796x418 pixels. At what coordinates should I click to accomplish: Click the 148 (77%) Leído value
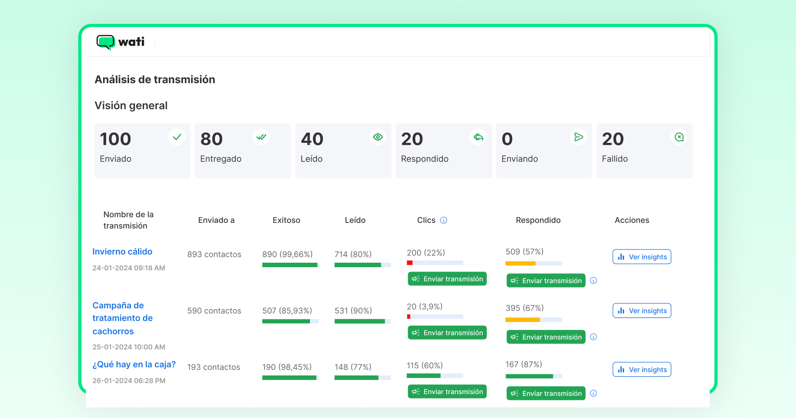click(353, 367)
